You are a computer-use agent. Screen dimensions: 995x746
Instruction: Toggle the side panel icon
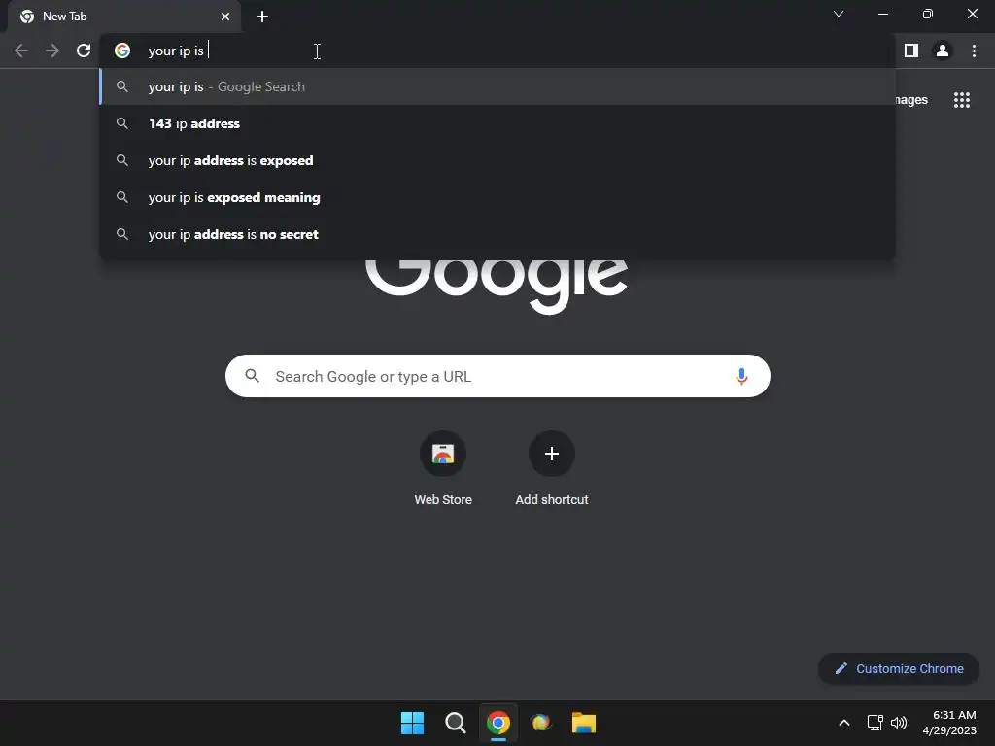911,51
